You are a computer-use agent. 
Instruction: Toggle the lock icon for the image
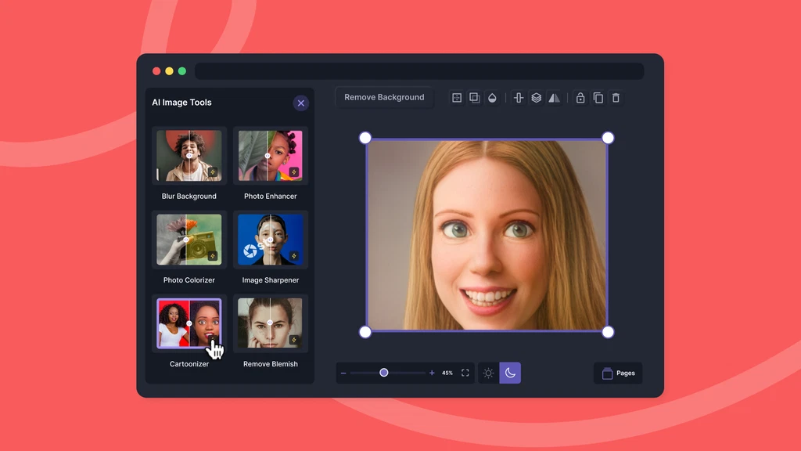click(x=580, y=98)
